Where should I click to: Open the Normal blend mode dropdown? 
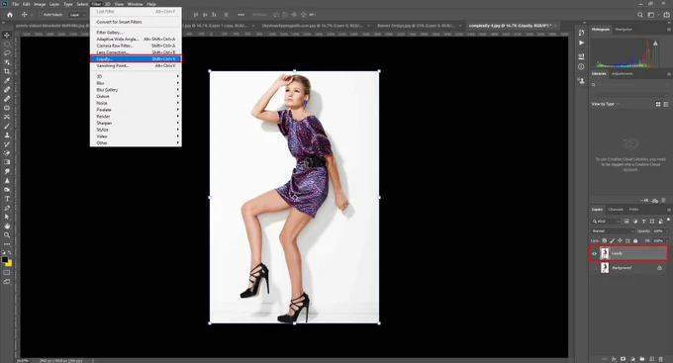(613, 230)
